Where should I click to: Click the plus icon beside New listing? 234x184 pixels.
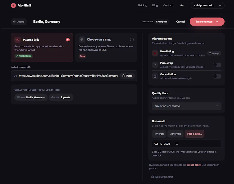click(x=155, y=53)
